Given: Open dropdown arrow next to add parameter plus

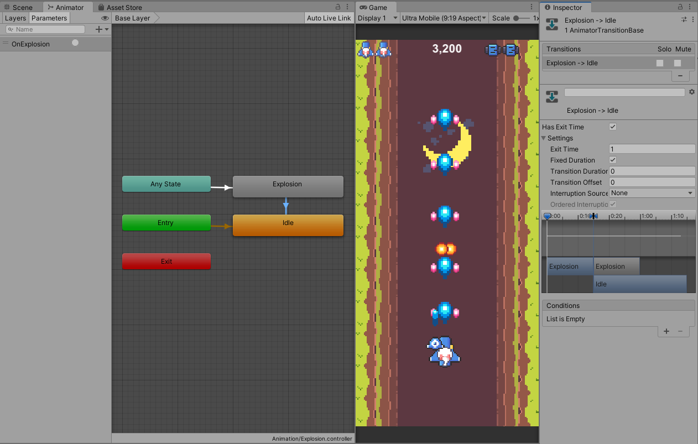Looking at the screenshot, I should pyautogui.click(x=107, y=29).
